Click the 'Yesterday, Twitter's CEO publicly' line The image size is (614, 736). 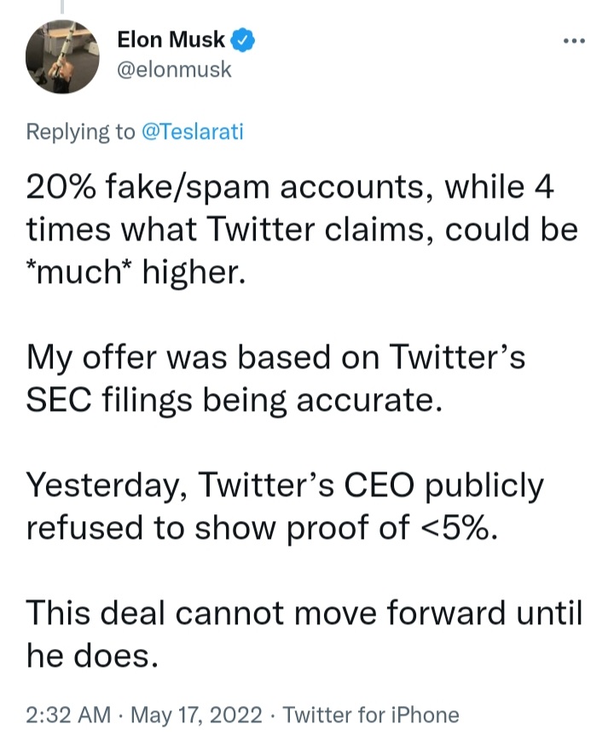285,486
